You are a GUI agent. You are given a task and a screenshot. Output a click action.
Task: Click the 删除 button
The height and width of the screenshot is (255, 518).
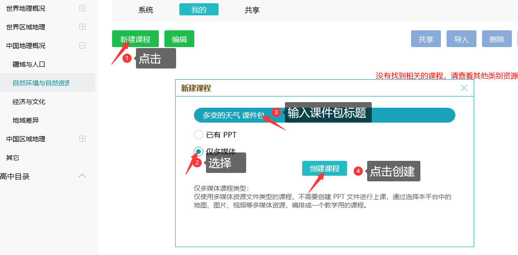497,39
